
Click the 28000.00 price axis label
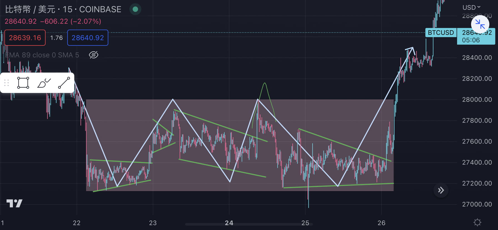click(477, 99)
